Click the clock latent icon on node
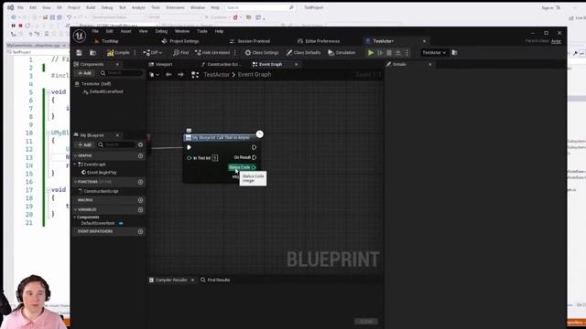 tap(260, 134)
